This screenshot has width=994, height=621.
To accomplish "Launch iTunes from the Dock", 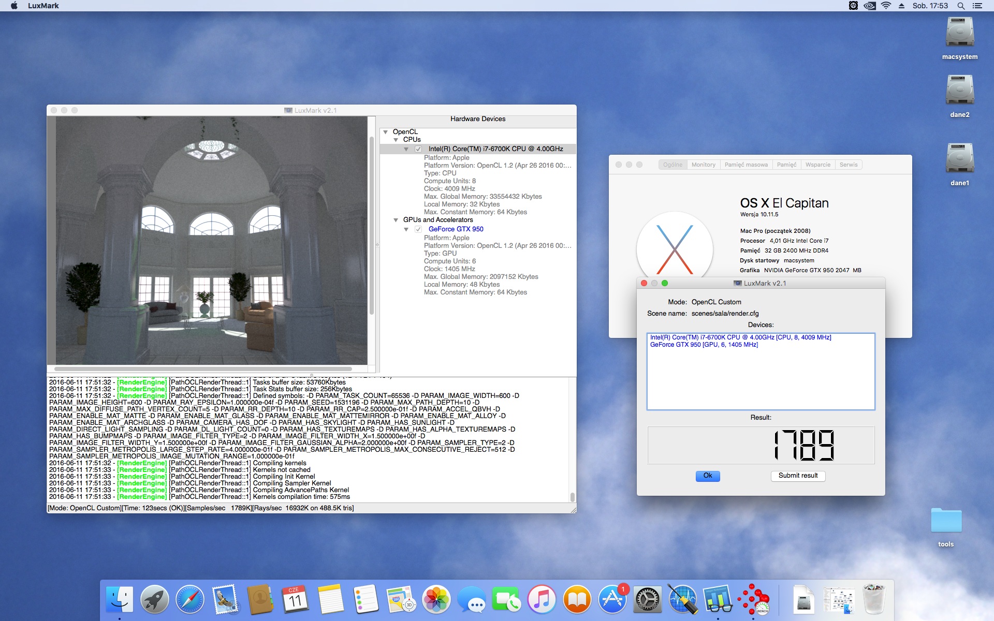I will [x=542, y=600].
